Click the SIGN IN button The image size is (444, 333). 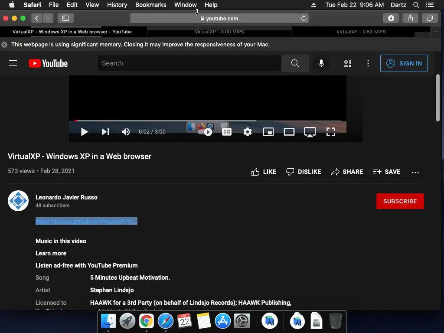point(404,63)
